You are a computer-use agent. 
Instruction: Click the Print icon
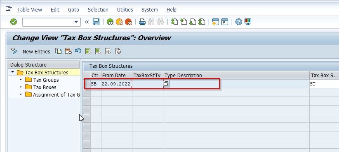142,22
